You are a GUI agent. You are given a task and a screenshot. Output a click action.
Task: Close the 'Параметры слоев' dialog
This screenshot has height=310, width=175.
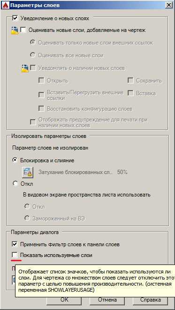click(169, 5)
